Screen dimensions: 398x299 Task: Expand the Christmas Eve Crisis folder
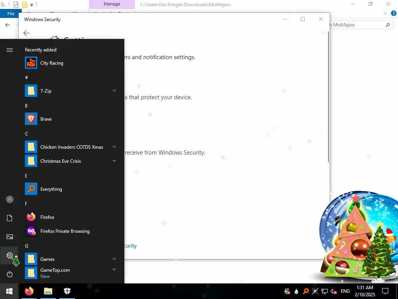point(114,161)
